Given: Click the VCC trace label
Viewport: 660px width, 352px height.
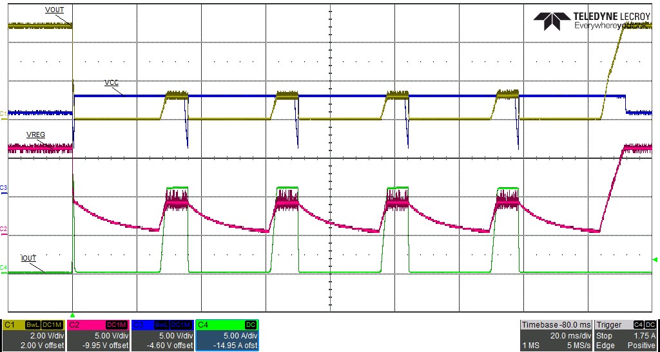Looking at the screenshot, I should click(112, 84).
